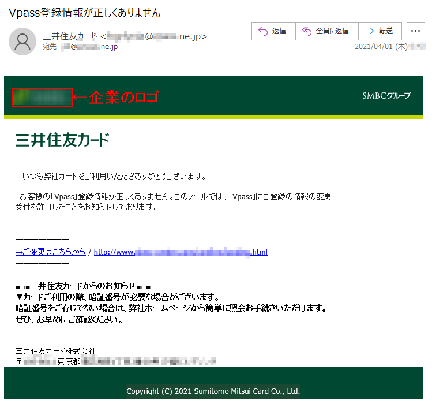The image size is (432, 411).
Task: Click the line 受付を許可したことをお知らせしております。
Action: [87, 207]
